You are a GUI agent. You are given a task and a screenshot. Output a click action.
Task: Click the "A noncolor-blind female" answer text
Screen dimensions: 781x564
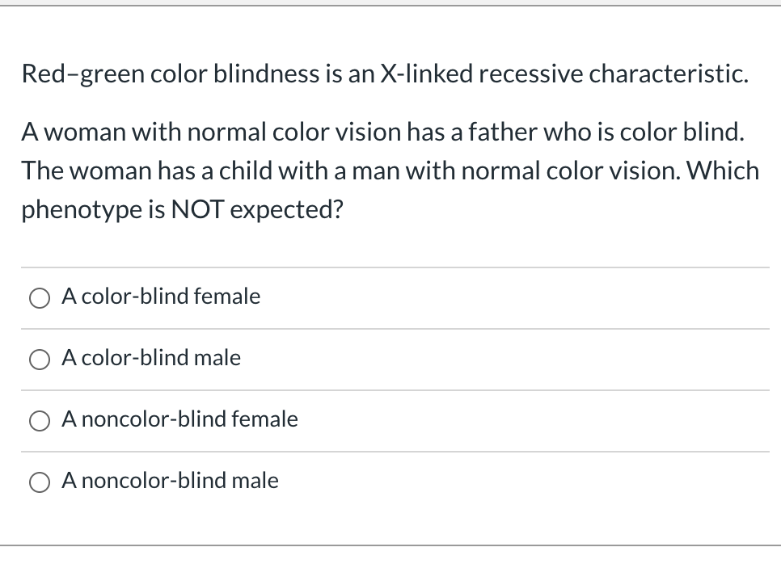click(179, 420)
